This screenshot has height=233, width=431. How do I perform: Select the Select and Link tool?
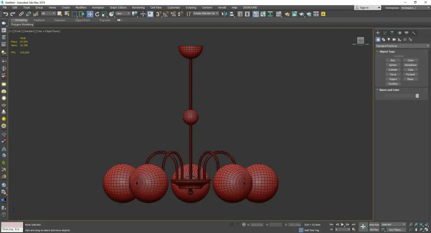coord(22,14)
